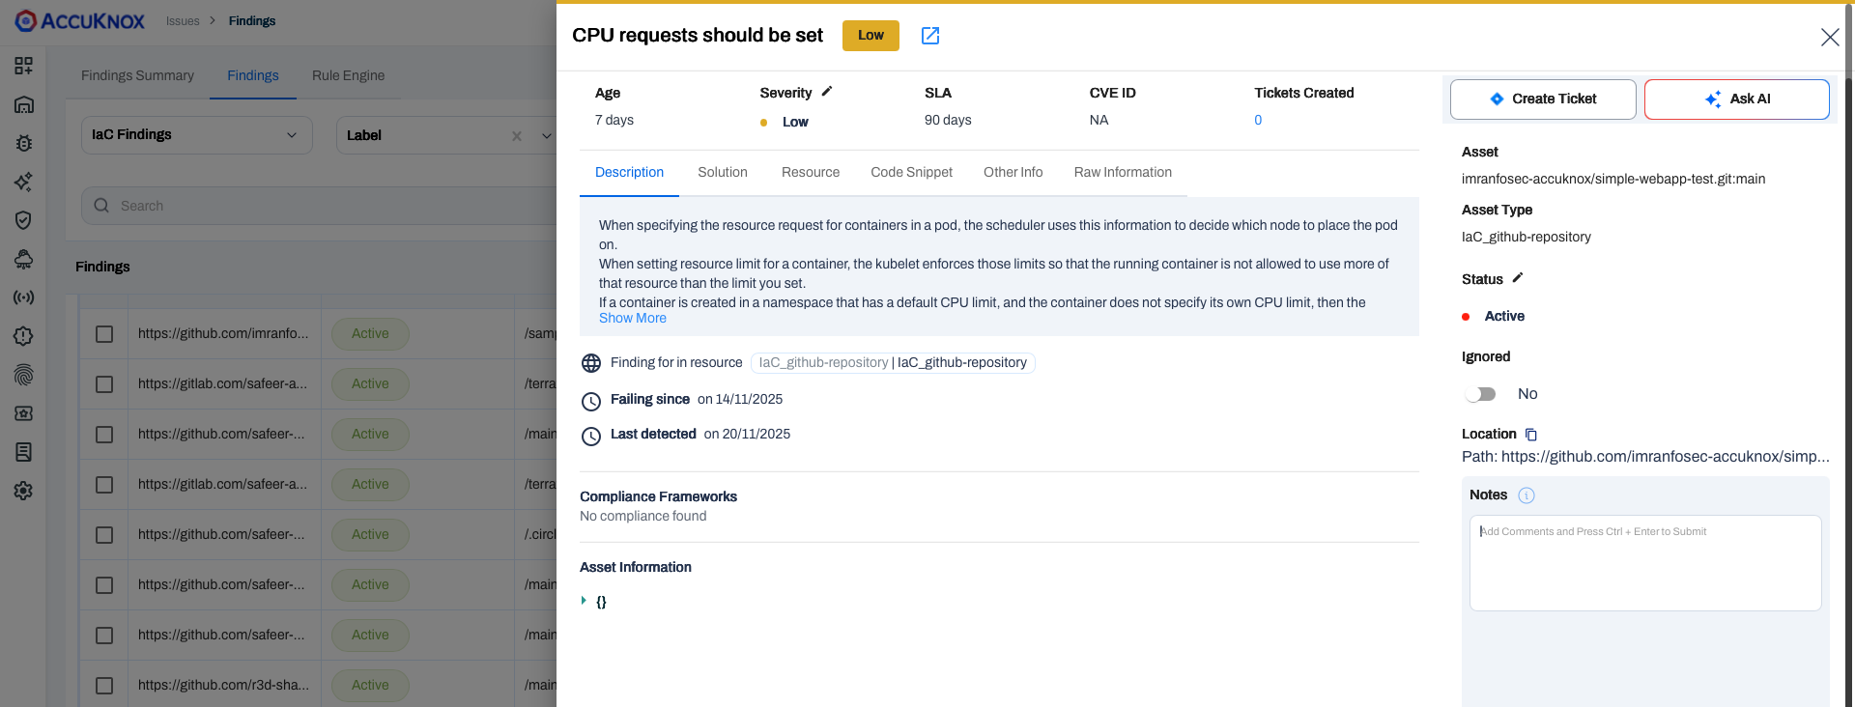
Task: Expand Asset Information JSON tree
Action: click(584, 601)
